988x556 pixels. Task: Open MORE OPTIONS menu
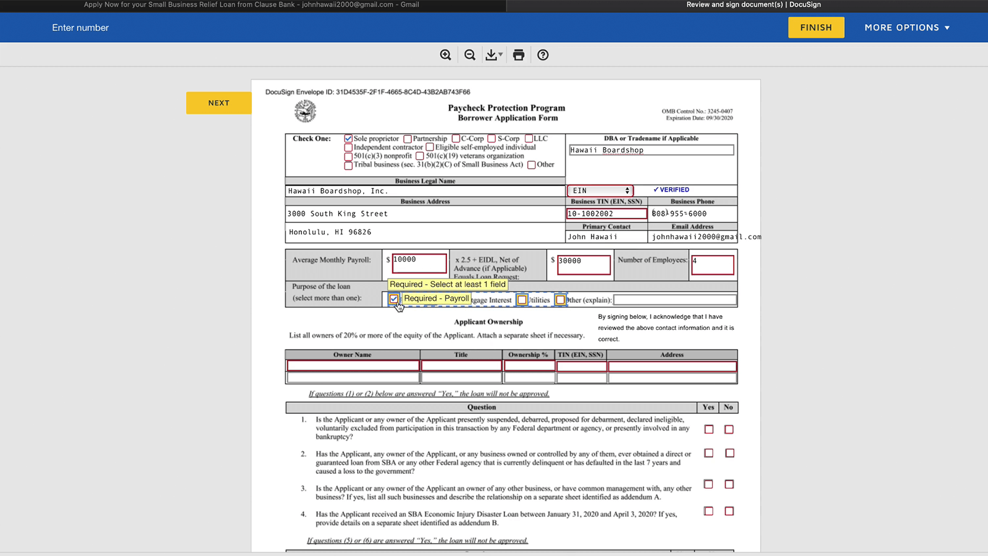(x=907, y=27)
